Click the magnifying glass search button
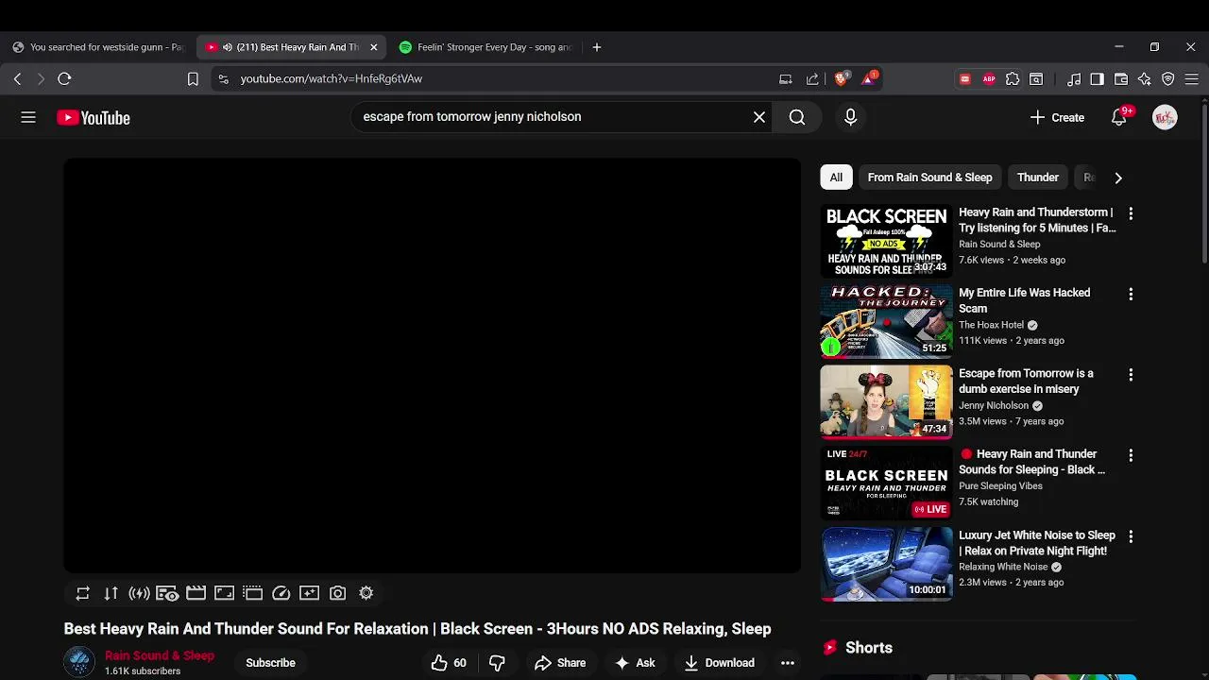 [797, 117]
